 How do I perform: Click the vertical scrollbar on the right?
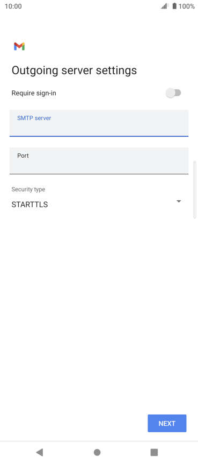(x=194, y=189)
